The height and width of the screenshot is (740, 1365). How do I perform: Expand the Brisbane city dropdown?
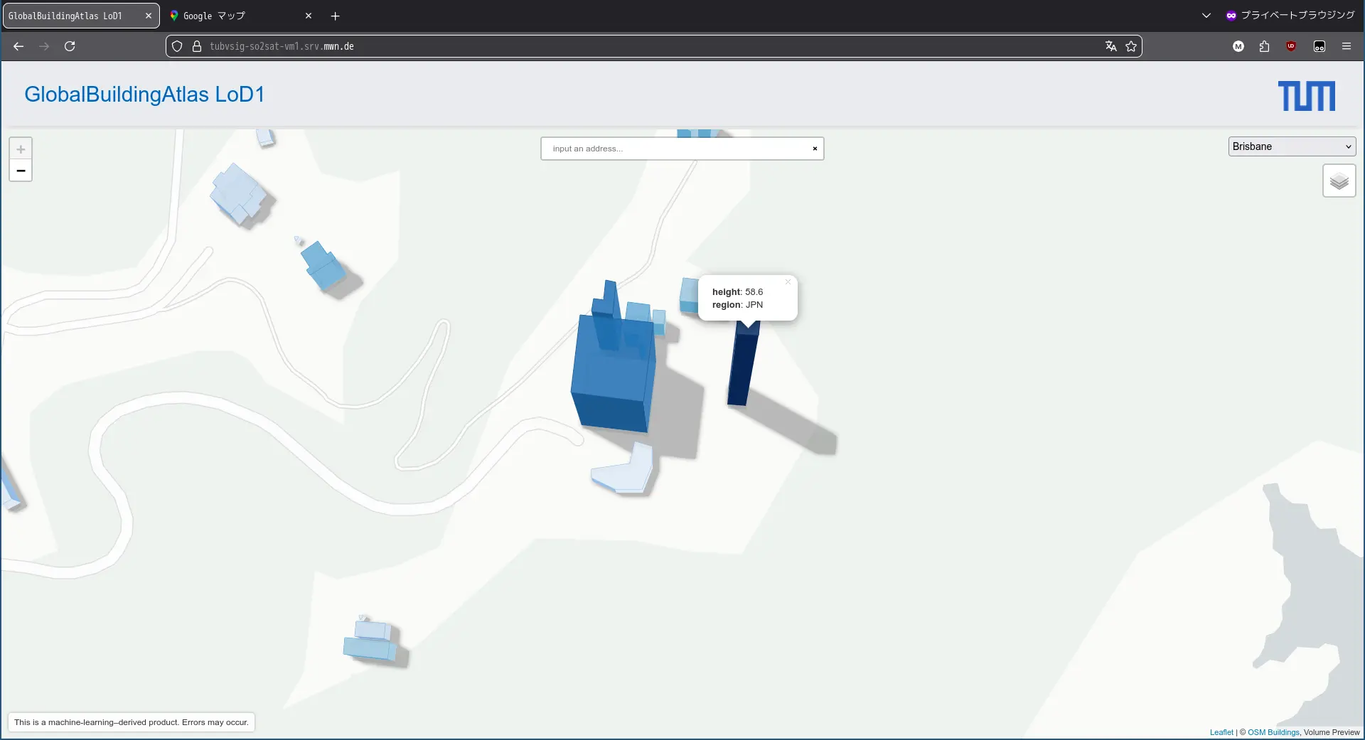point(1291,146)
